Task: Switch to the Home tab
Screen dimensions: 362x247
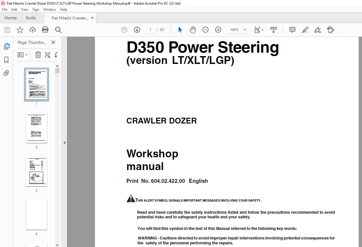Action: tap(11, 18)
